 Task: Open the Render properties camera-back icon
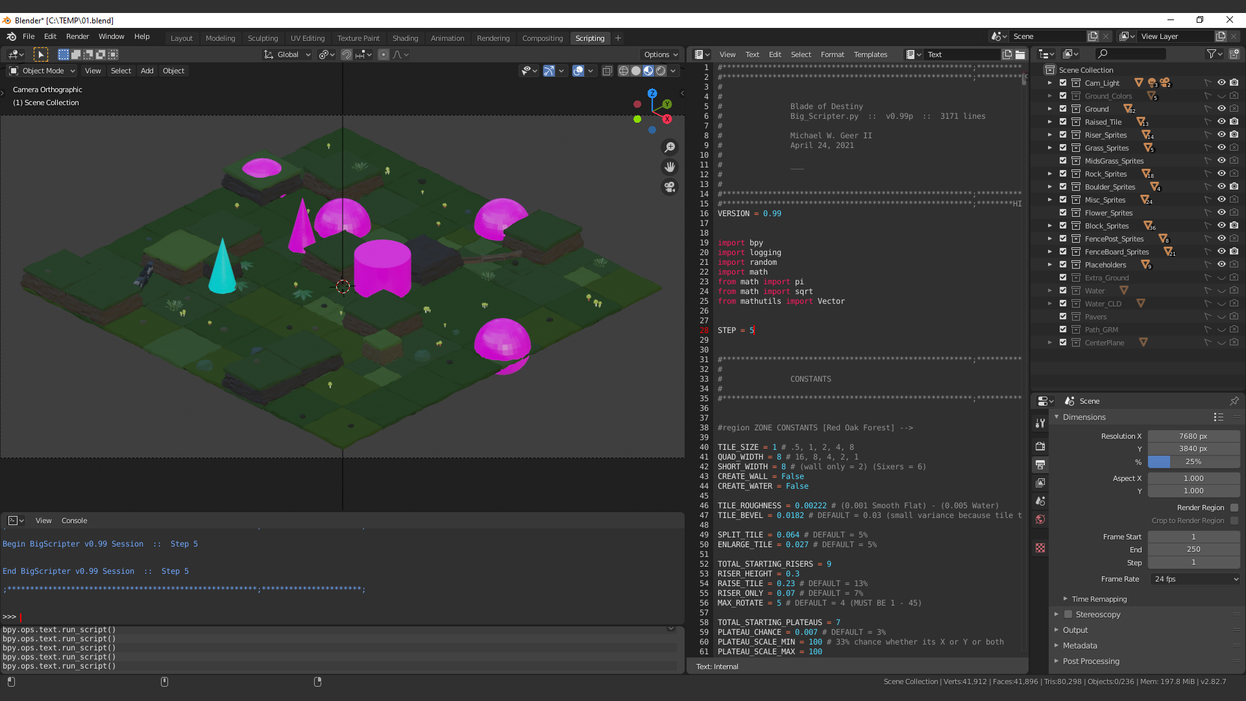[x=1040, y=446]
